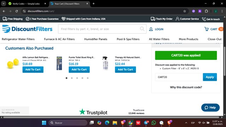
Task: Click the search magnifier icon
Action: (142, 29)
